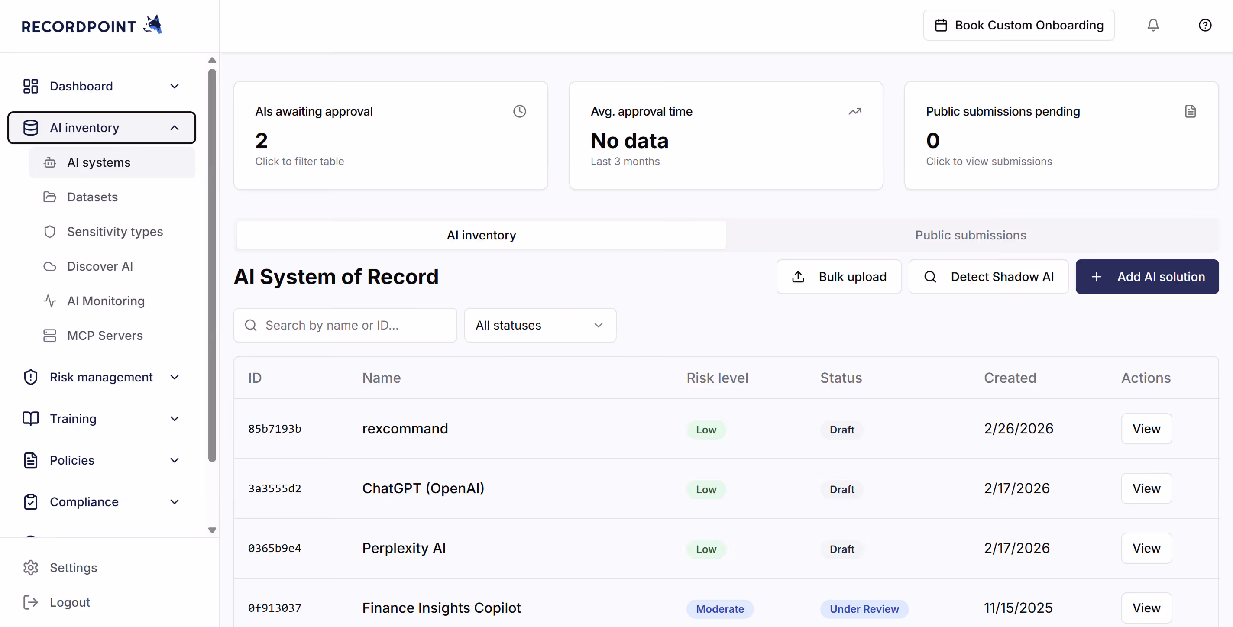Image resolution: width=1233 pixels, height=627 pixels.
Task: Select the AI systems database icon
Action: point(50,162)
